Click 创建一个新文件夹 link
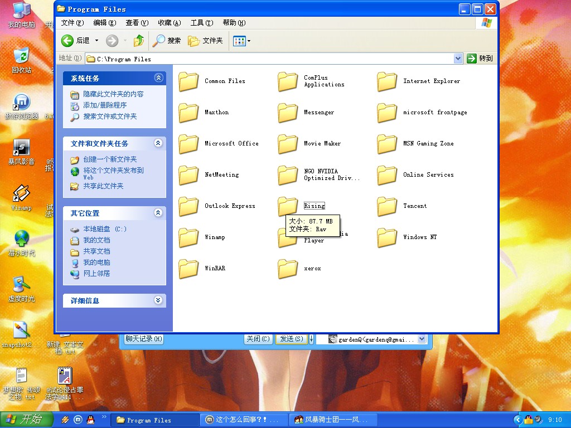The height and width of the screenshot is (428, 571). [x=110, y=159]
